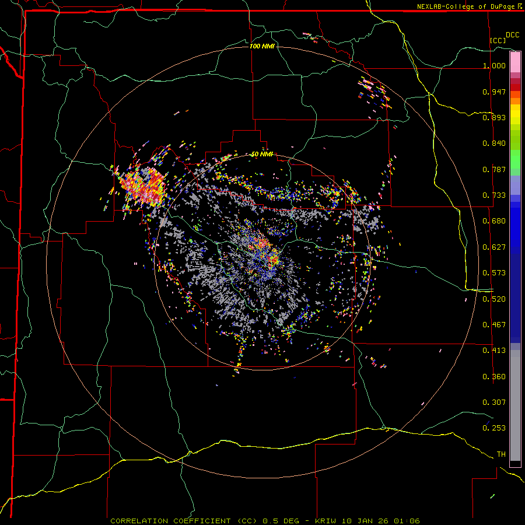Click the product caption at the bottom
Screen dimensions: 525x525
coord(265,521)
